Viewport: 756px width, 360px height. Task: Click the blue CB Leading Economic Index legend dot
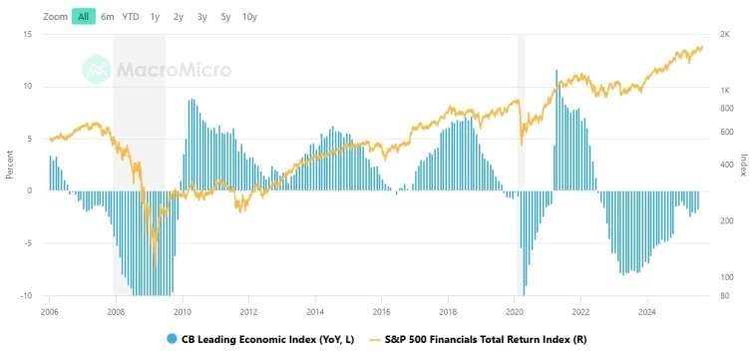click(x=172, y=339)
